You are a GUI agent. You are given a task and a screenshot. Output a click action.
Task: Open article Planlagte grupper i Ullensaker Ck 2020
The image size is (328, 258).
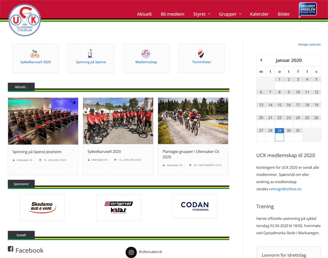191,154
